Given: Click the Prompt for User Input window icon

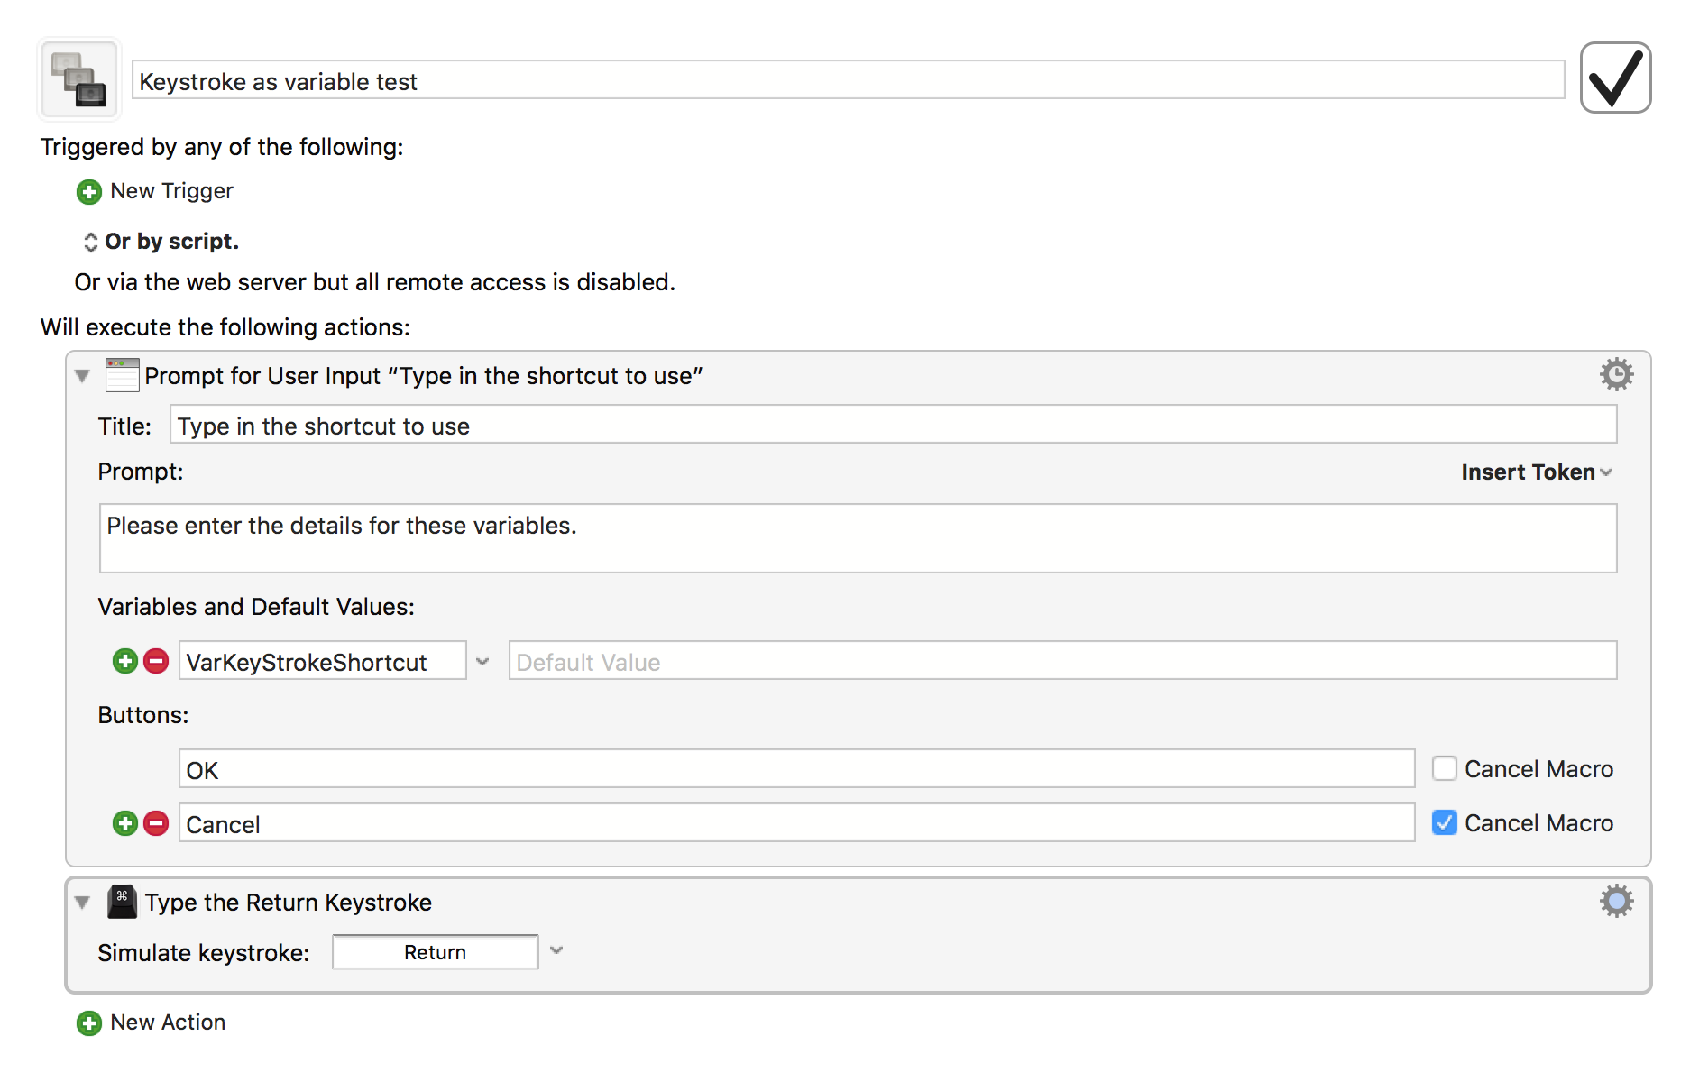Looking at the screenshot, I should pyautogui.click(x=123, y=375).
